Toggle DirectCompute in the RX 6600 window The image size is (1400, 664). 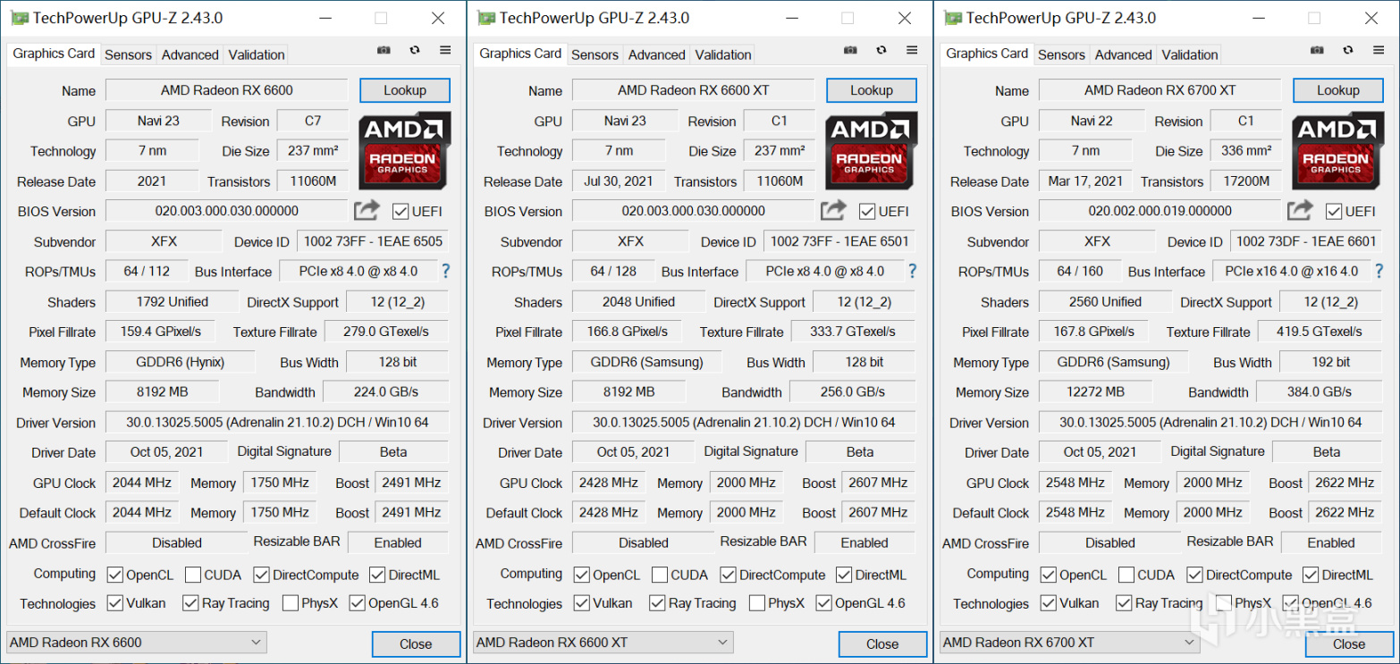click(261, 575)
